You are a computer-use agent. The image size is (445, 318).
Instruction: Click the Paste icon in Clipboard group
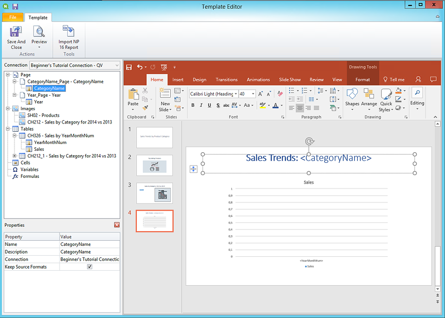coord(133,95)
